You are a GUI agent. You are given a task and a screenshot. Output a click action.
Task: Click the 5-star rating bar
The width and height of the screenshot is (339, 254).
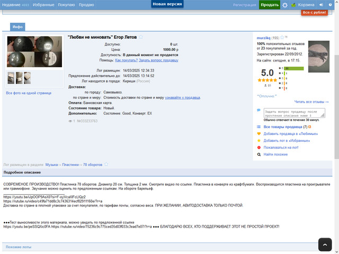click(293, 68)
